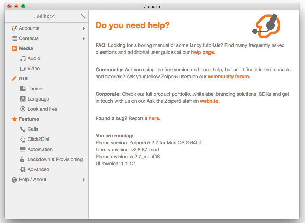Click the Lockdown padlock icon
305x223 pixels.
tap(23, 159)
